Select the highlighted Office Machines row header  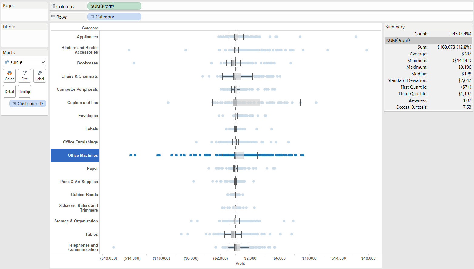(75, 155)
